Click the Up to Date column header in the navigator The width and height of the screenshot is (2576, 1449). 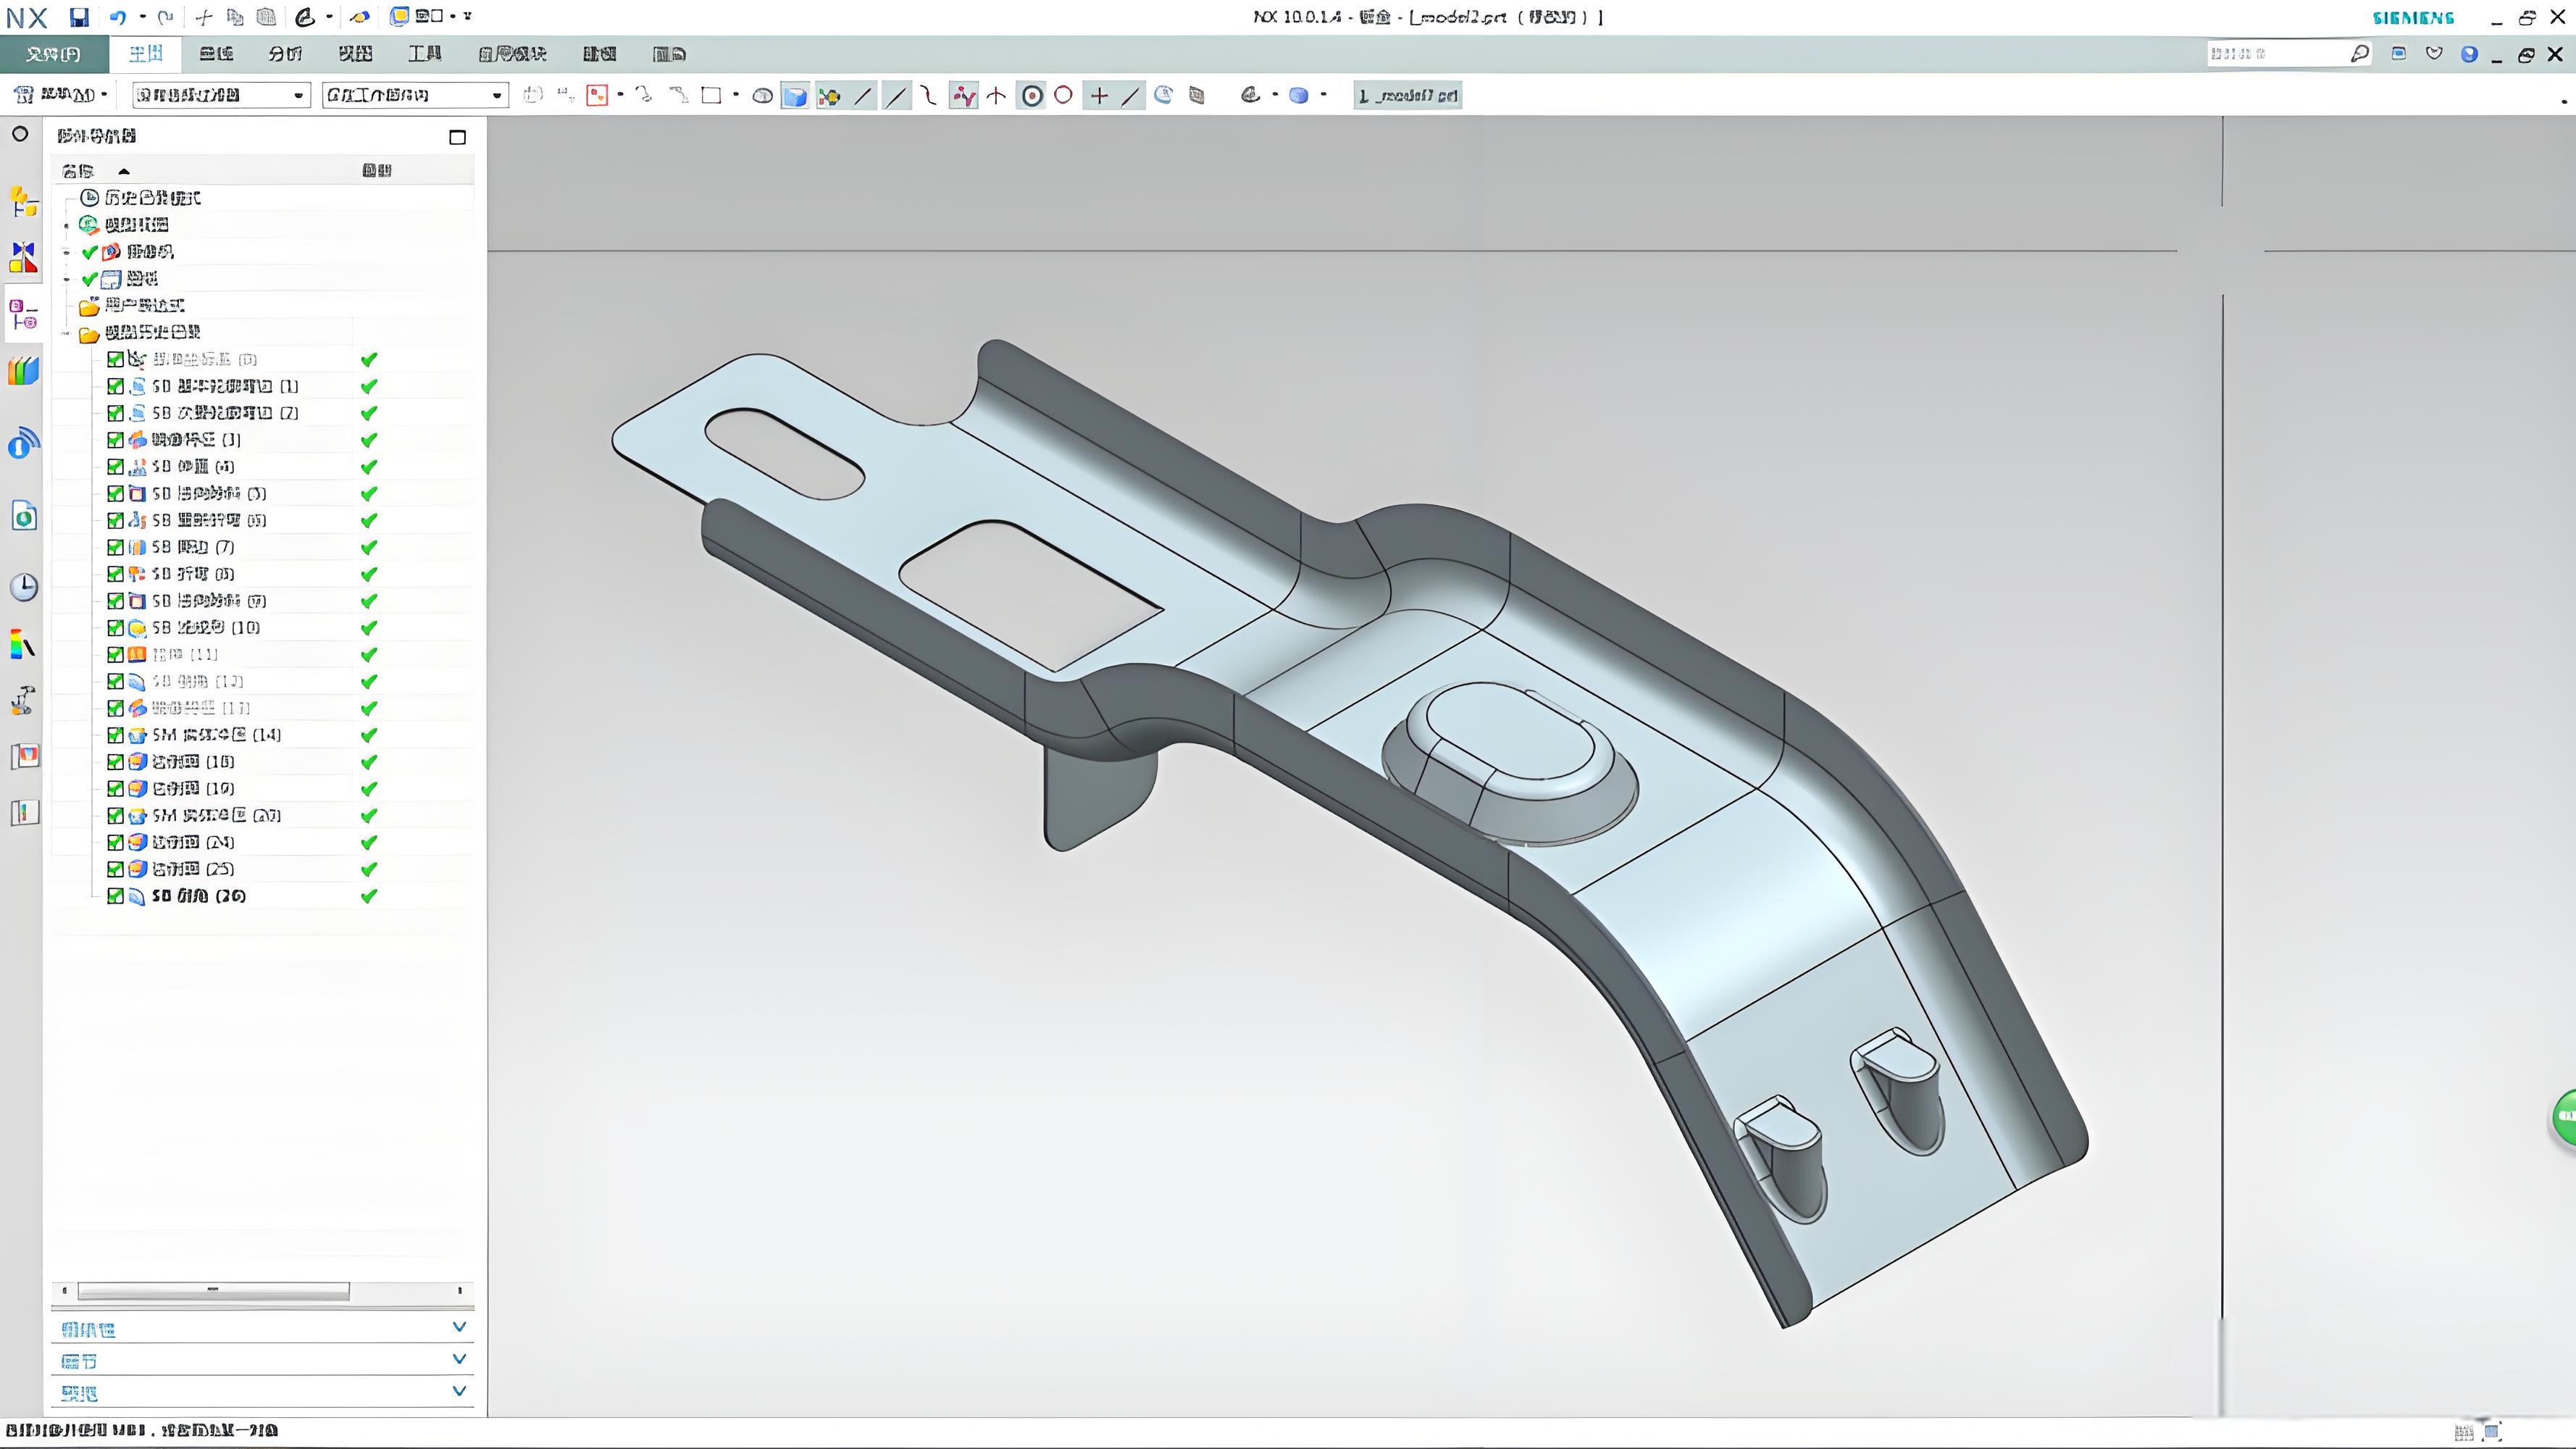(377, 171)
